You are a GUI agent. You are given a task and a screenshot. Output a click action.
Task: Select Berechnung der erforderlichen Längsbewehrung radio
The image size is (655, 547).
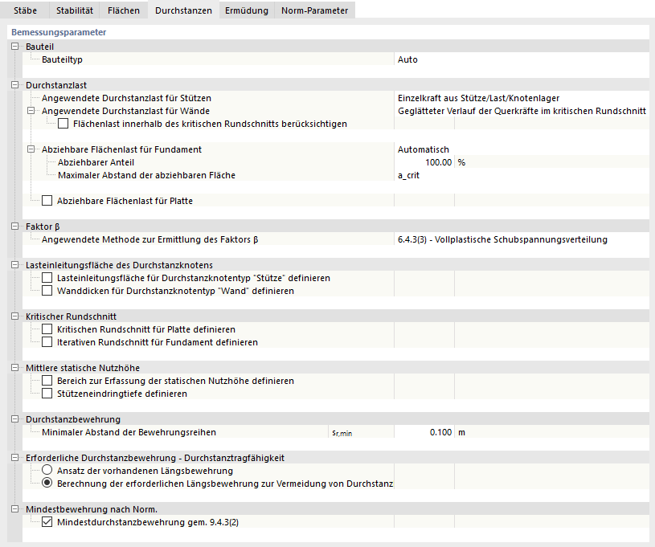click(47, 484)
